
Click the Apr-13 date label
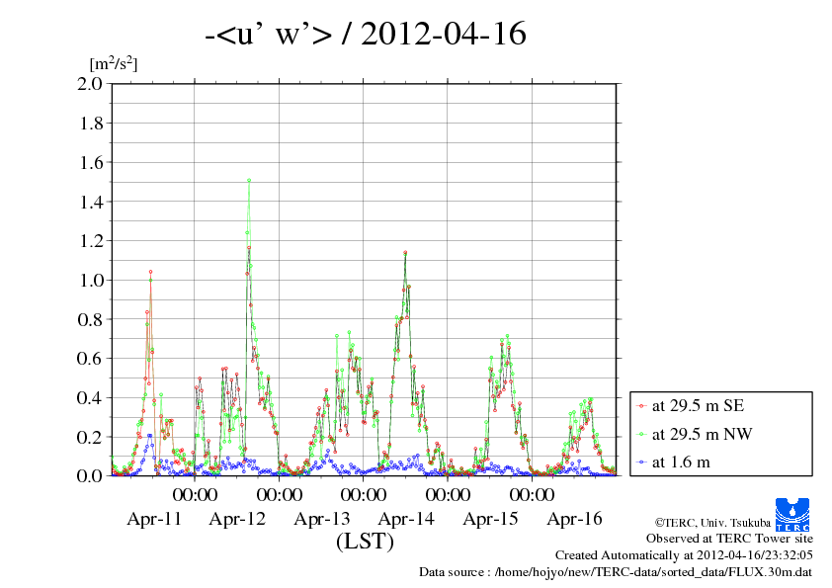322,519
